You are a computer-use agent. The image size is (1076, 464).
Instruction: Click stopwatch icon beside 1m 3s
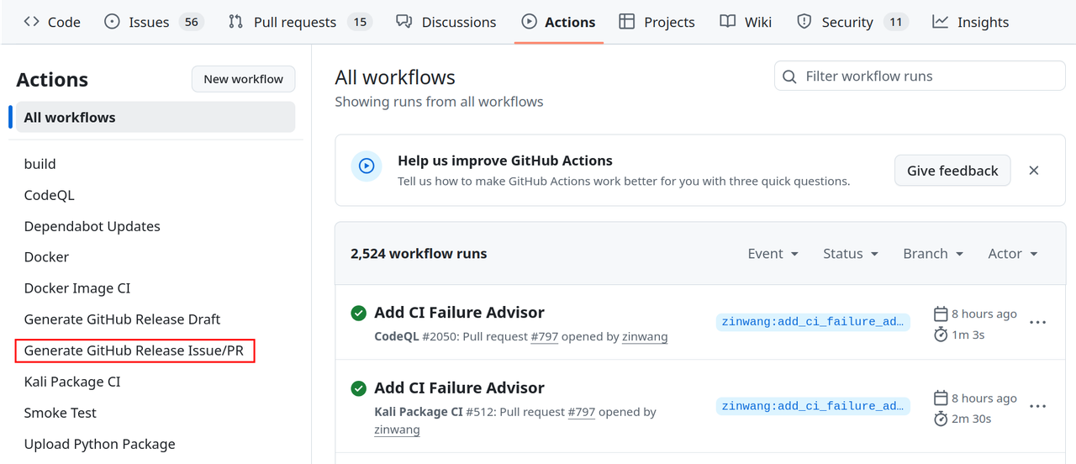[941, 335]
